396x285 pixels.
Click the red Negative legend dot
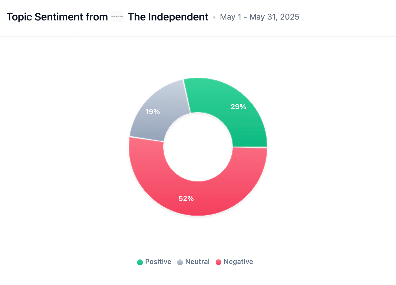218,262
